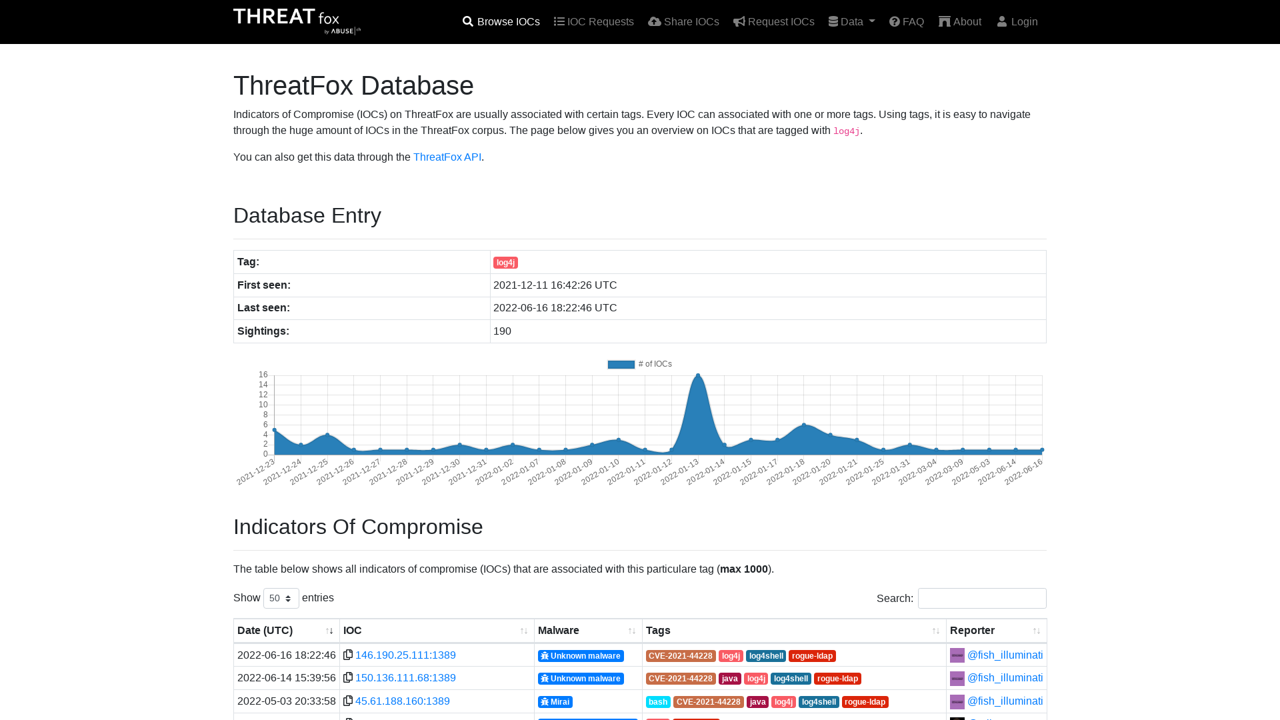Sort table by the Reporter column arrows
Image resolution: width=1280 pixels, height=720 pixels.
(1036, 631)
